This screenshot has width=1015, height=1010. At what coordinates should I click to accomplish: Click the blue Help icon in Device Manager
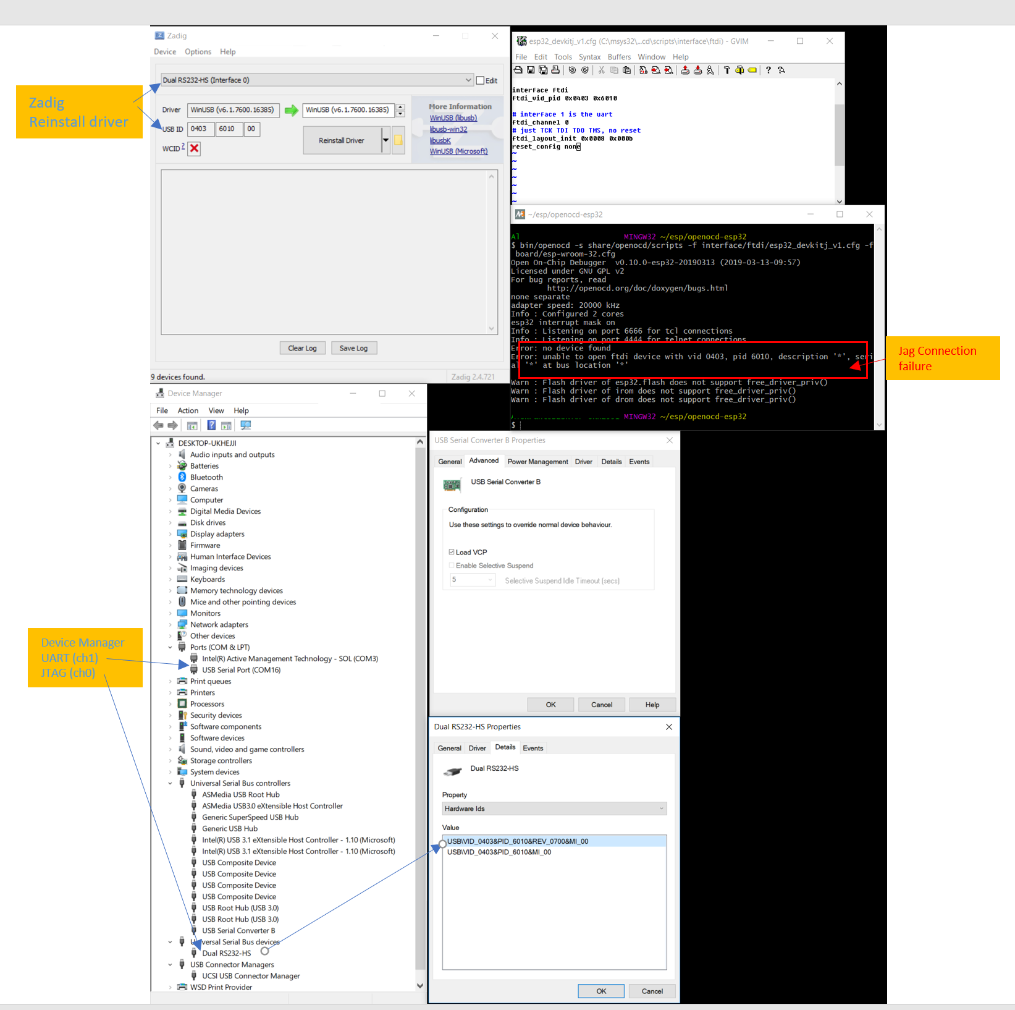click(x=211, y=425)
